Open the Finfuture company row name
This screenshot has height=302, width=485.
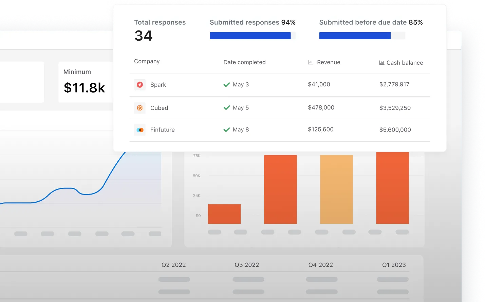[x=163, y=130]
